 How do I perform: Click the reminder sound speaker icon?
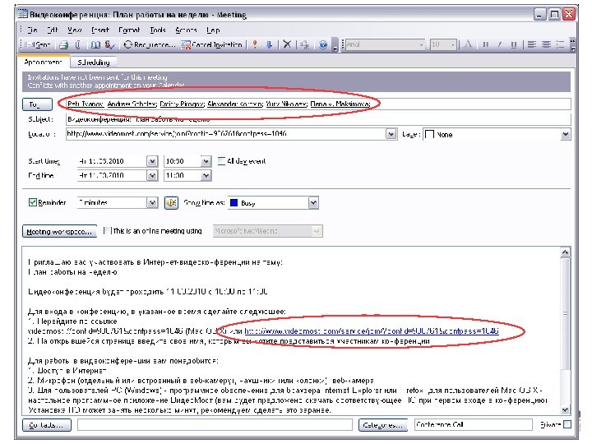click(x=171, y=203)
